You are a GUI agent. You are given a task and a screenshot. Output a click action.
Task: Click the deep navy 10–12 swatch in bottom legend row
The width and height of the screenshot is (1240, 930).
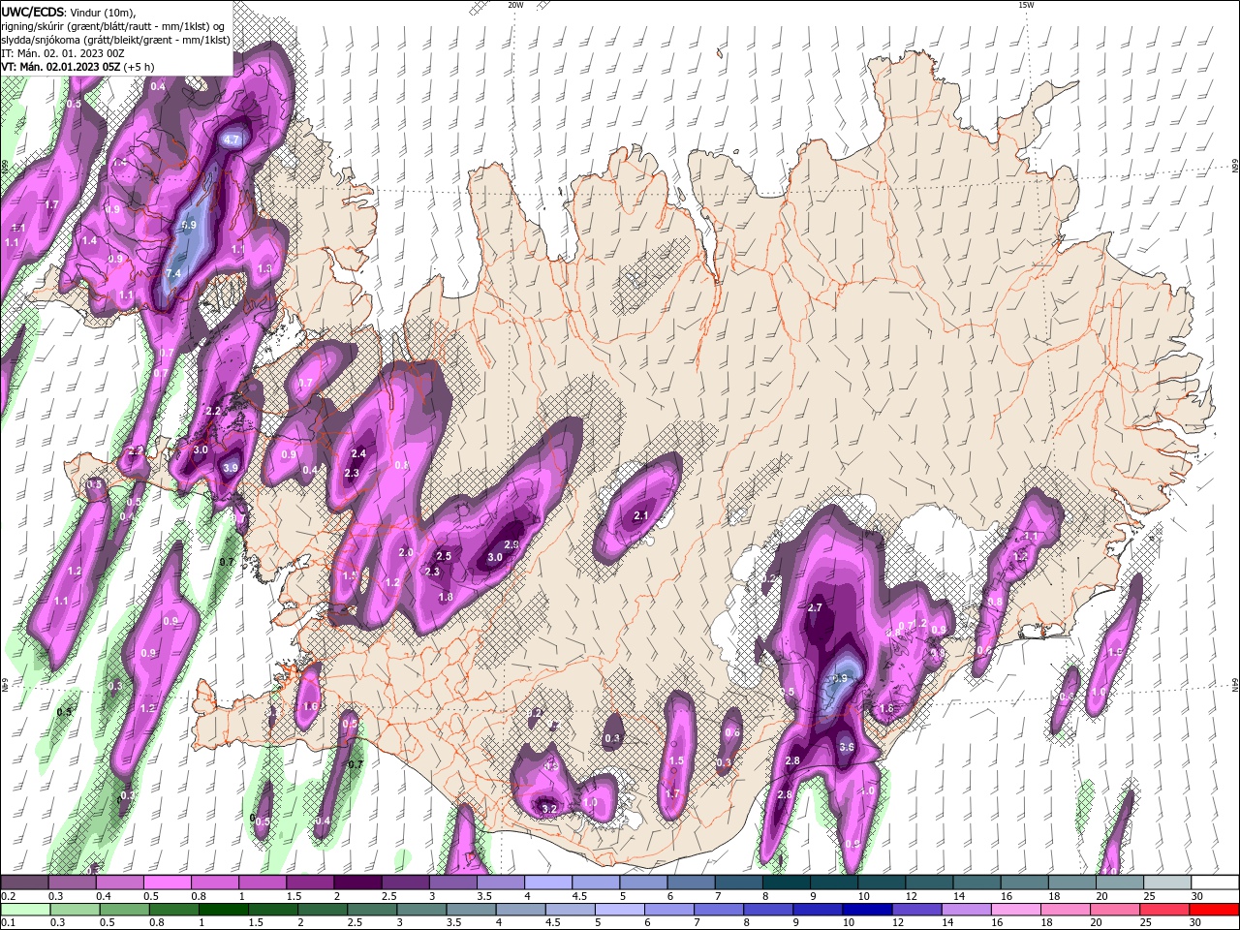(867, 910)
